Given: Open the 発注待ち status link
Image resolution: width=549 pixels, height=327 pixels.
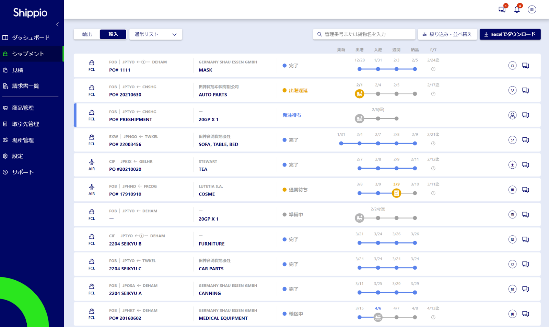Looking at the screenshot, I should (292, 115).
